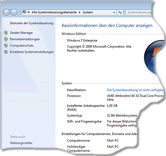
Task: Click the control panel icon in address bar
Action: (x=24, y=12)
